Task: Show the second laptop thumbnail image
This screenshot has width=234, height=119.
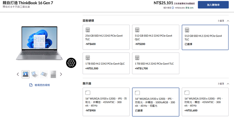Action: point(35,74)
